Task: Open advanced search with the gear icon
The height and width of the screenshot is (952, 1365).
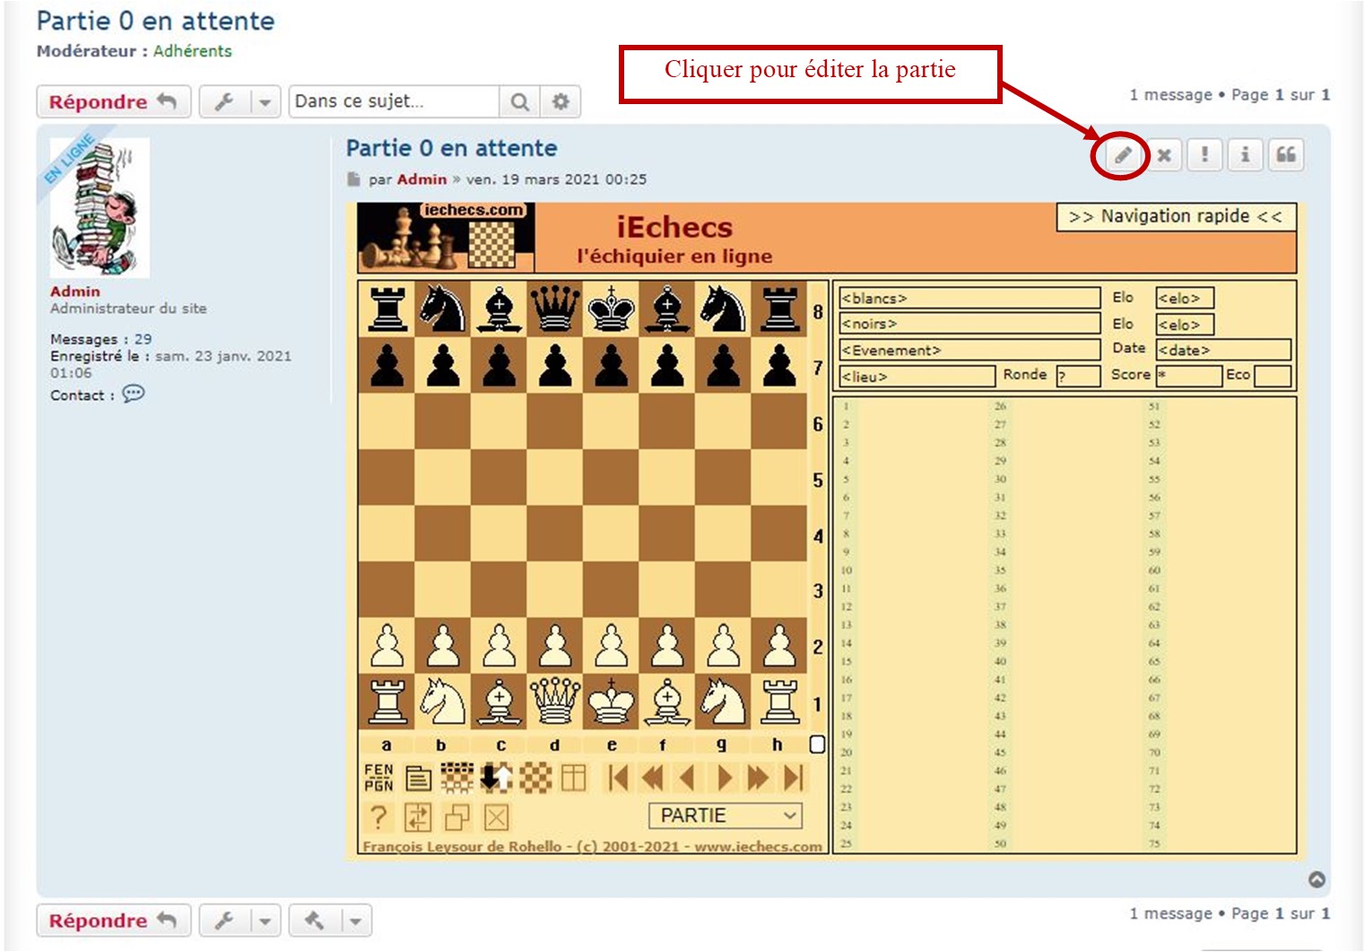Action: (561, 101)
